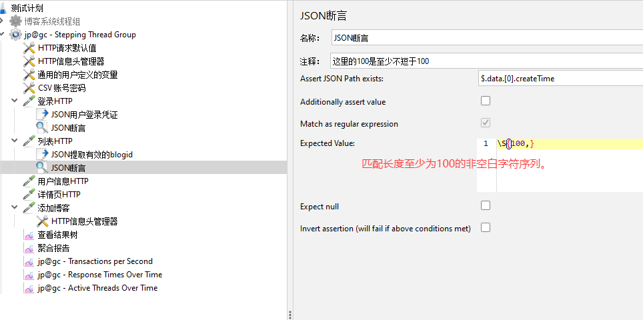Click the magnifier icon of highlighted JSON断言
643x320 pixels.
coord(42,167)
